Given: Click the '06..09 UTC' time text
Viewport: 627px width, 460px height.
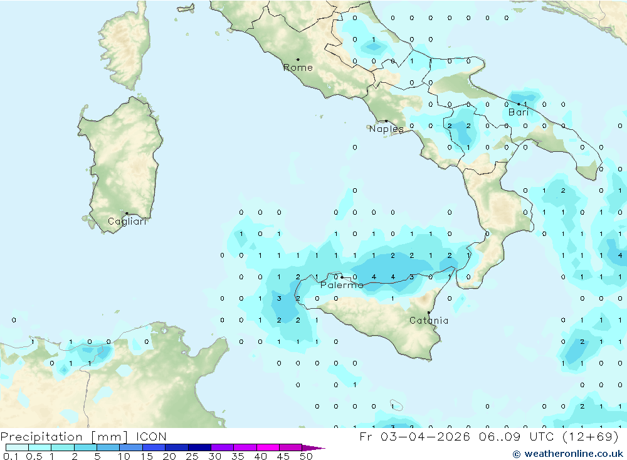Looking at the screenshot, I should click(517, 436).
